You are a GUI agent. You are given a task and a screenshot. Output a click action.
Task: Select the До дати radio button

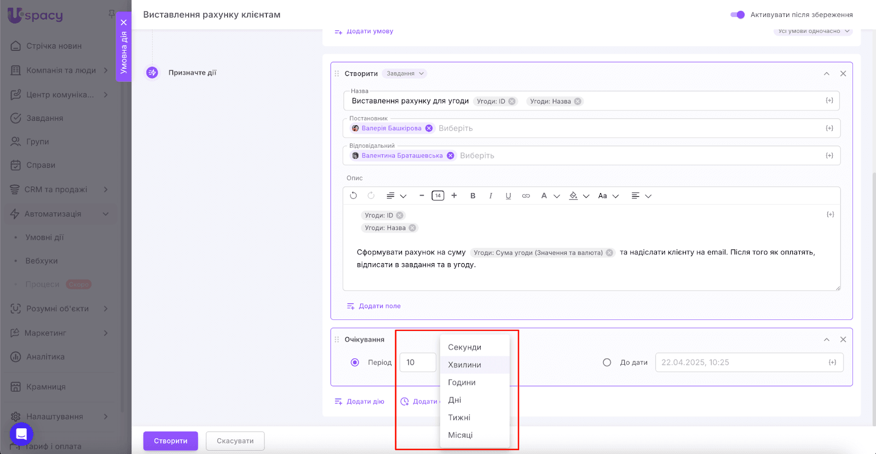tap(607, 363)
